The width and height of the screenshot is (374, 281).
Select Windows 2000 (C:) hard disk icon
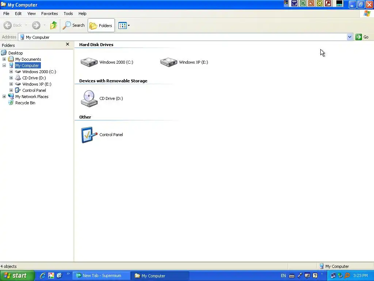[89, 62]
